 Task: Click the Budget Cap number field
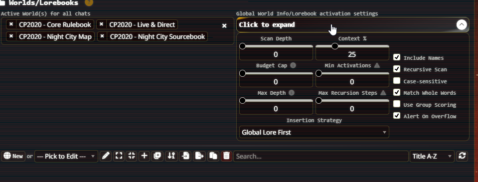(276, 82)
